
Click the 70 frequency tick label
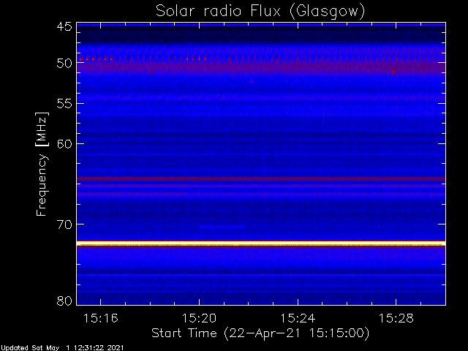point(64,224)
